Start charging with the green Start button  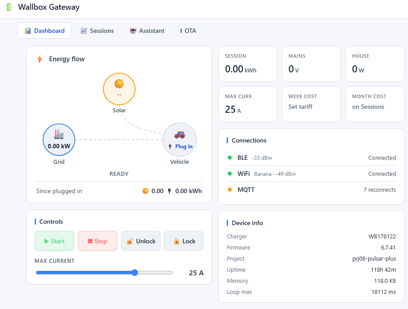tap(54, 241)
